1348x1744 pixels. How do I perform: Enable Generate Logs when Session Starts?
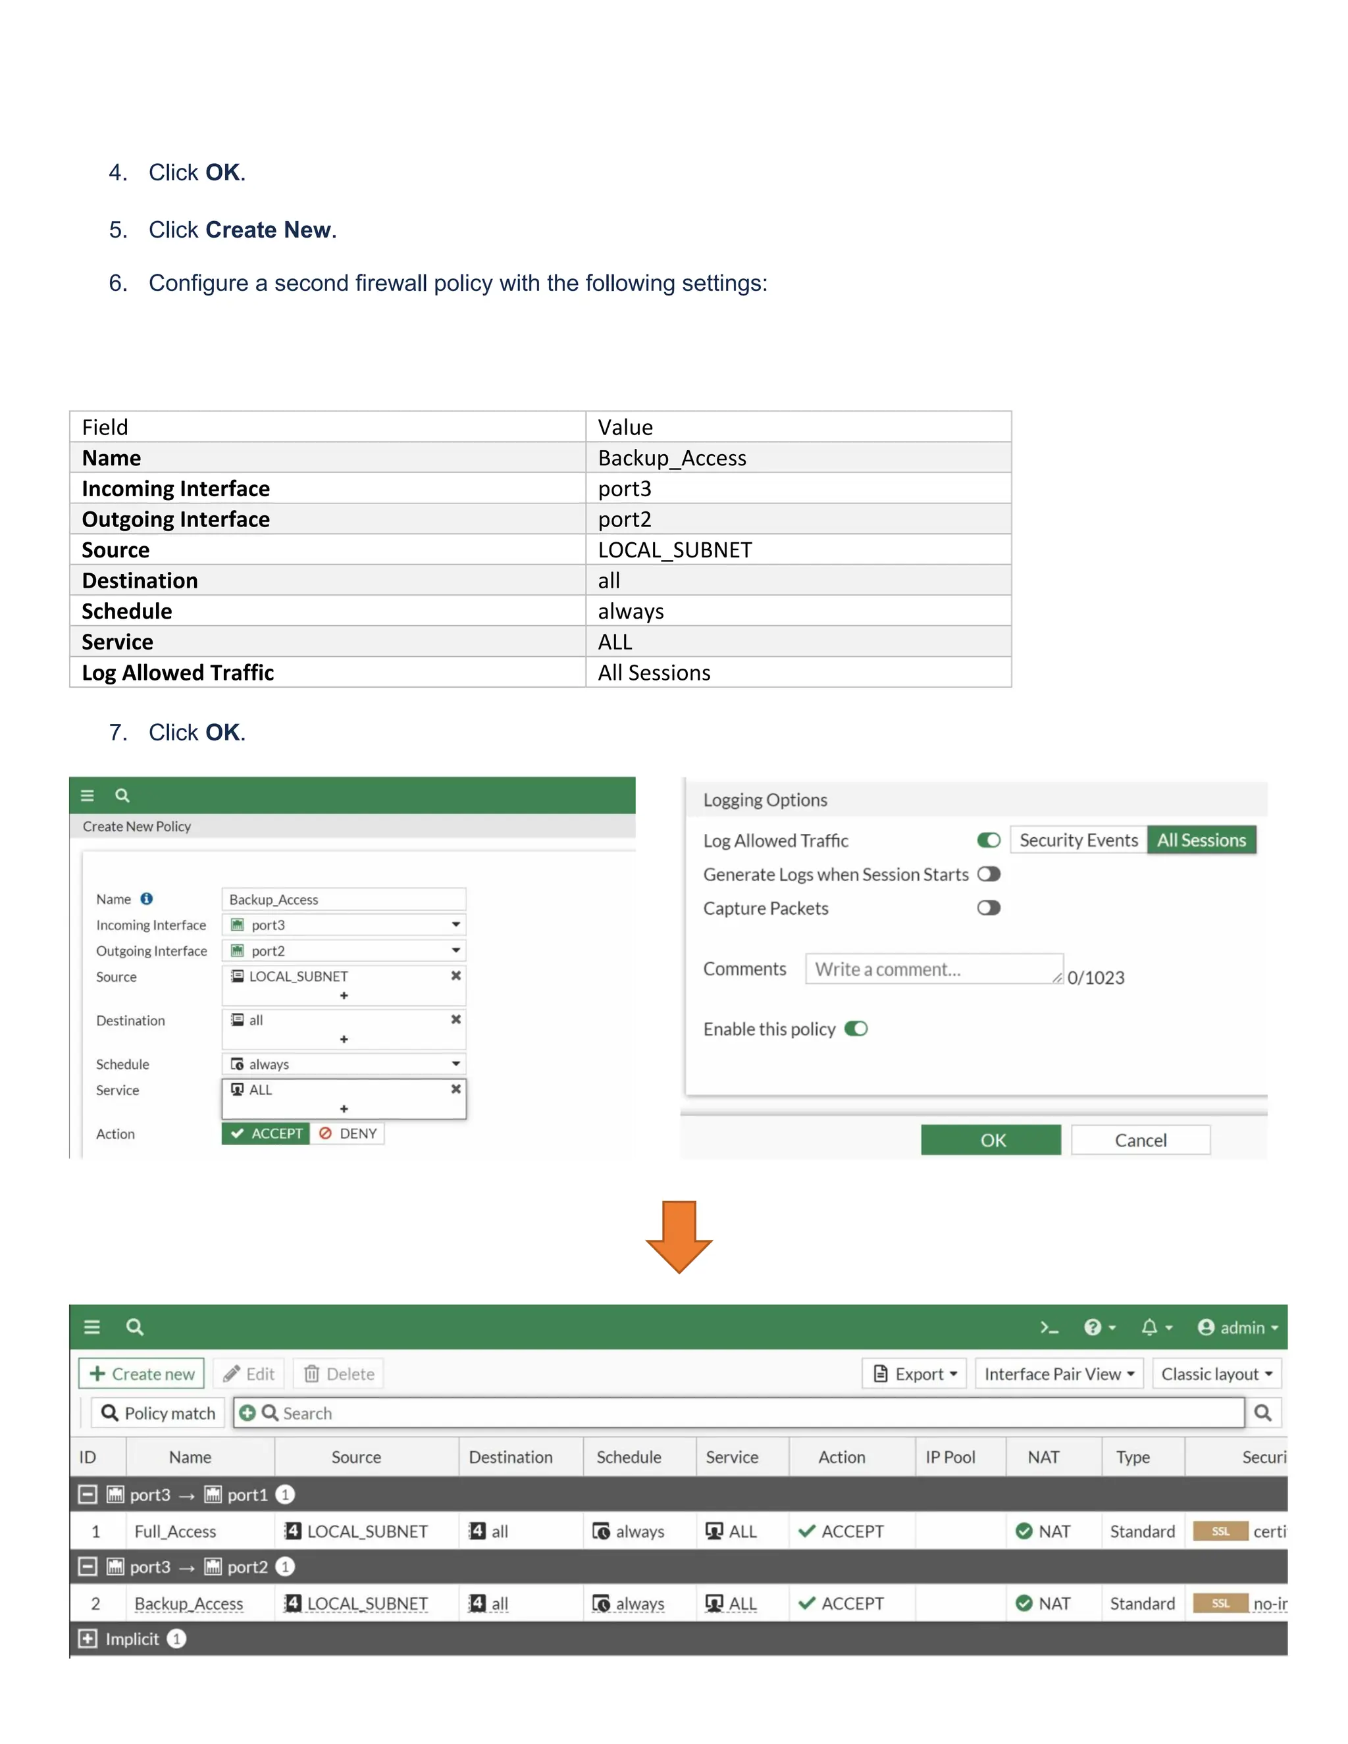(x=989, y=875)
